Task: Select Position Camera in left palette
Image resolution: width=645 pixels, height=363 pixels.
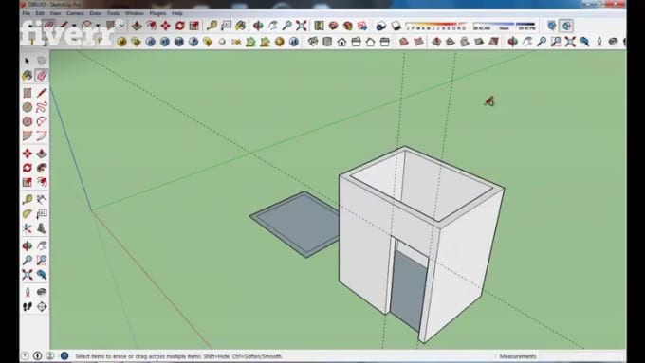Action: click(x=28, y=292)
